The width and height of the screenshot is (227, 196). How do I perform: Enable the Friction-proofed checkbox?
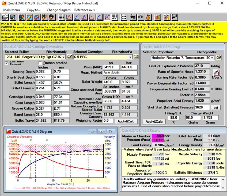pyautogui.click(x=40, y=63)
